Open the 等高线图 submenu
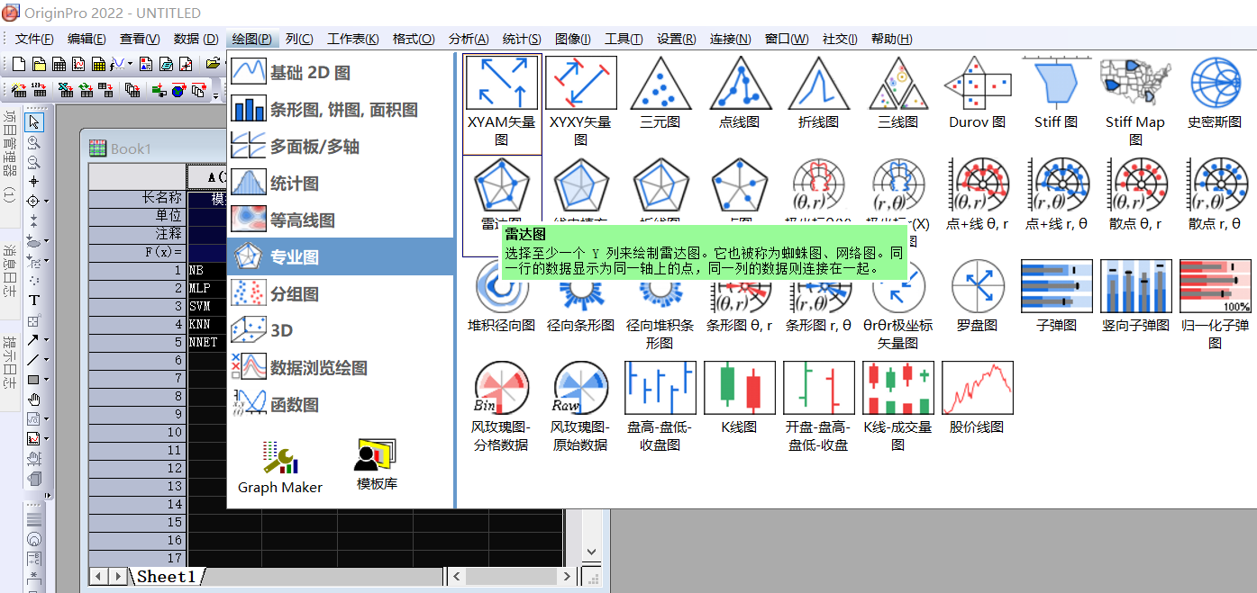 click(341, 220)
